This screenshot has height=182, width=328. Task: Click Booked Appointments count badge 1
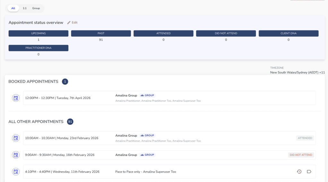tap(65, 82)
